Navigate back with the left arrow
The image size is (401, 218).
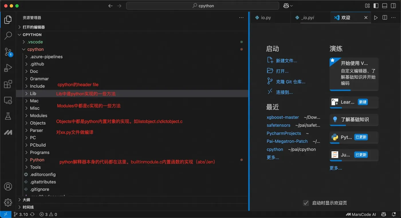click(111, 6)
